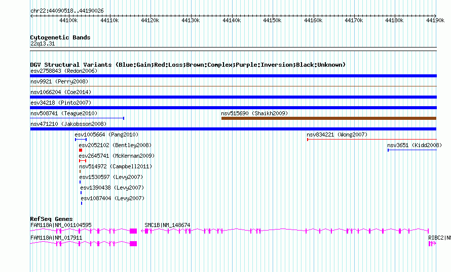Click the 44190k ruler tick label

click(435, 20)
